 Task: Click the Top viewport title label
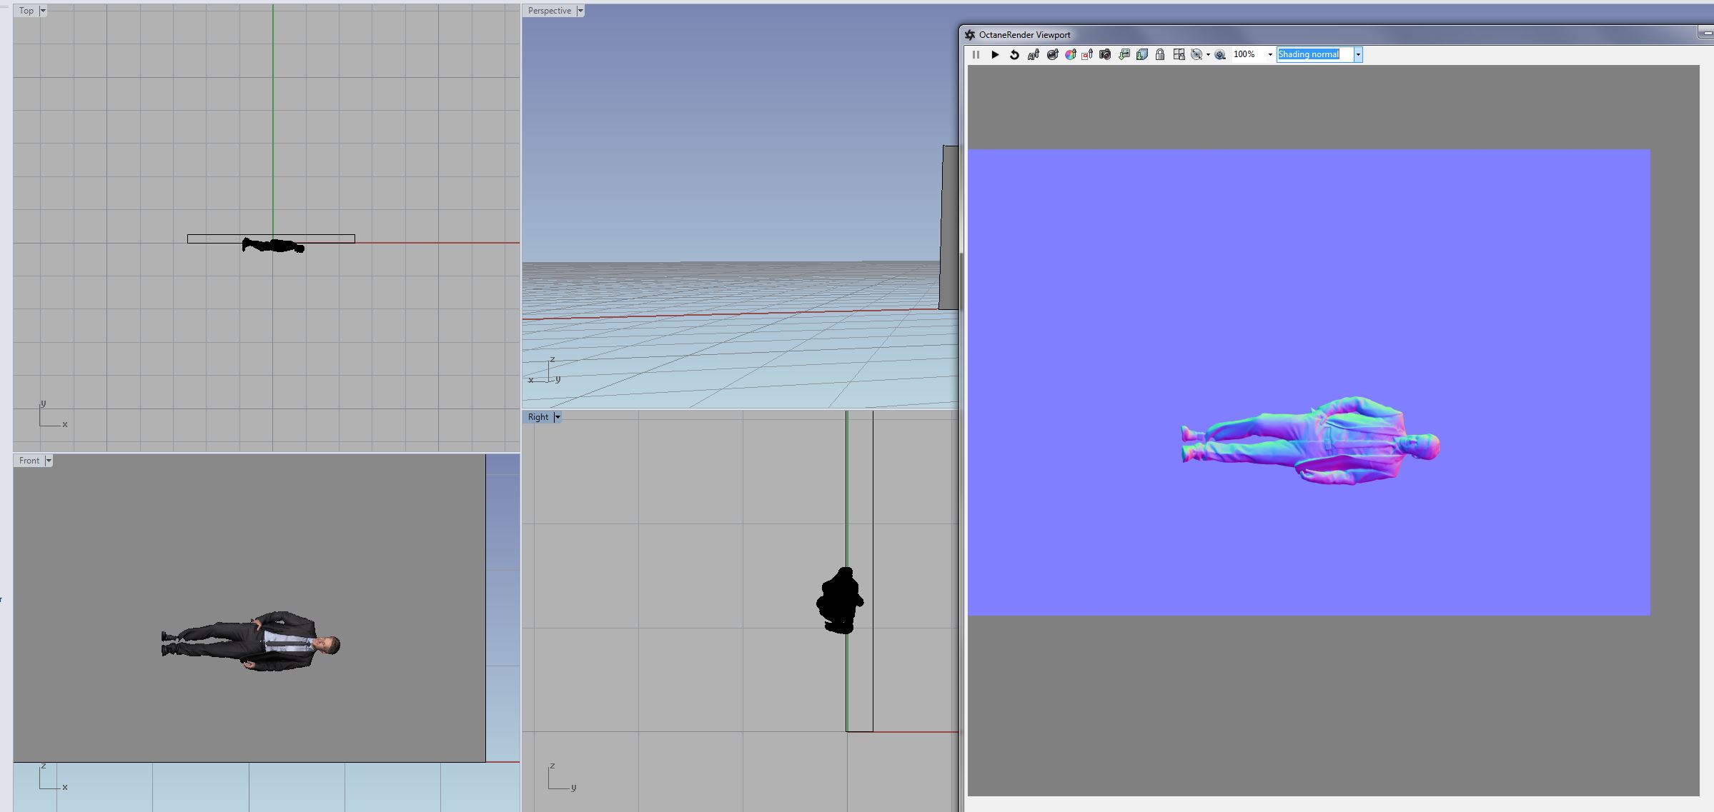click(26, 11)
